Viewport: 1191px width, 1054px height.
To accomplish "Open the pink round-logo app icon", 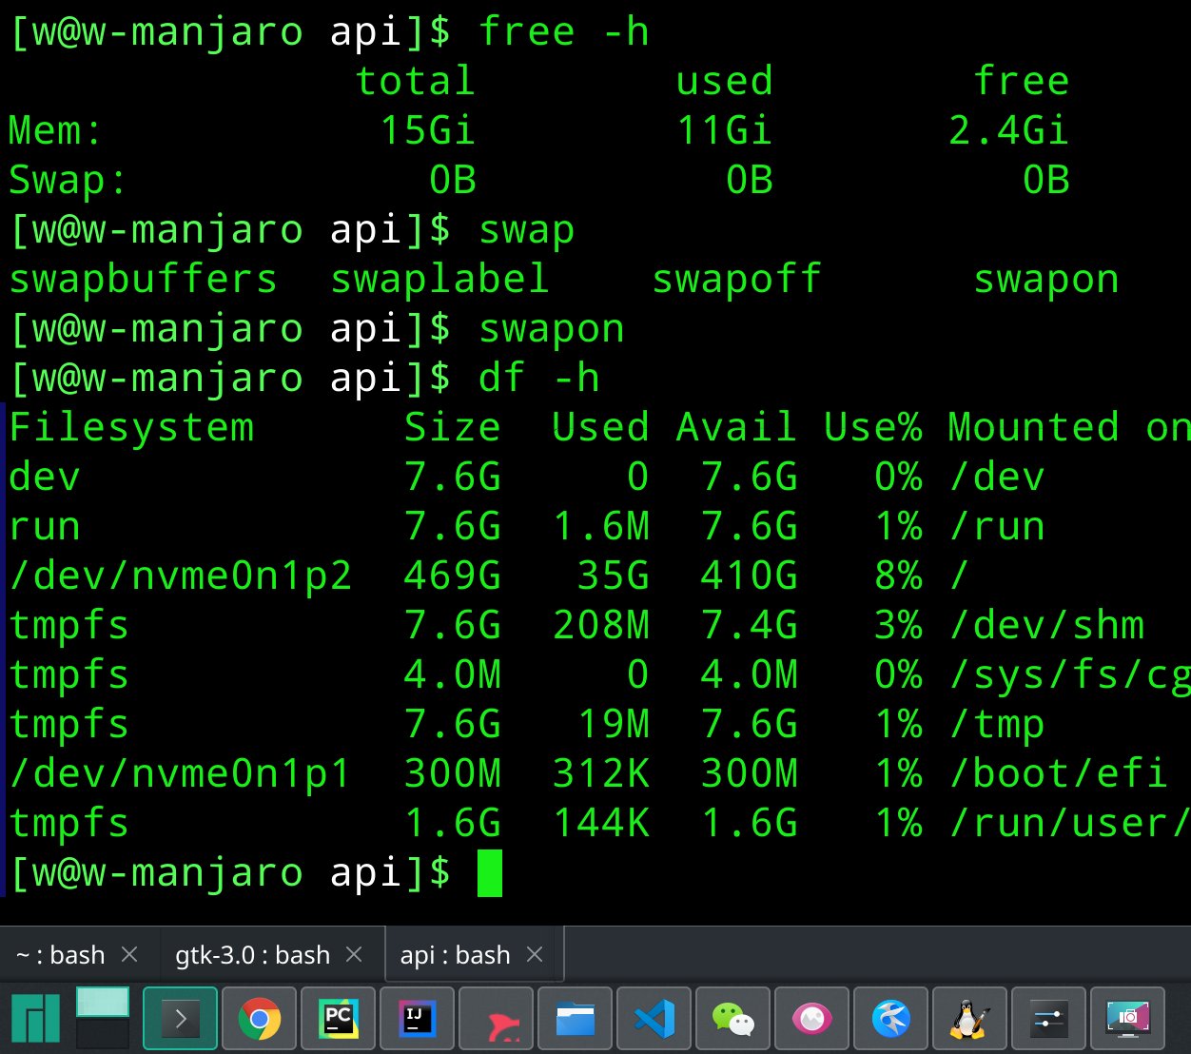I will 812,1019.
